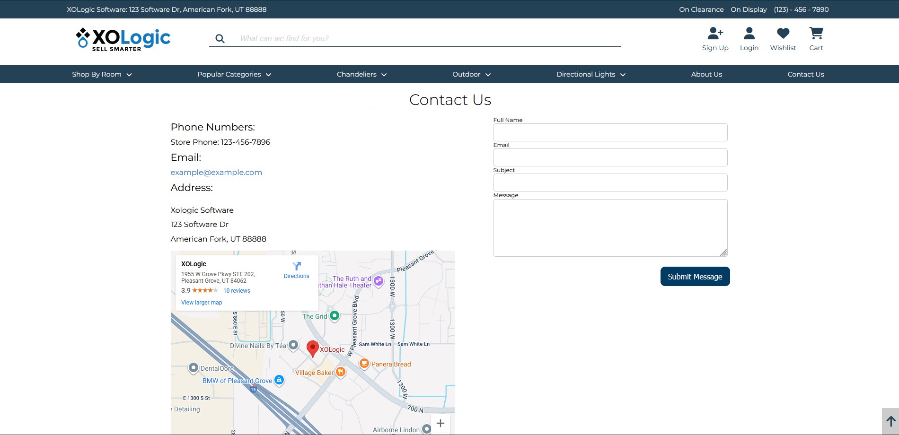Click the Airborne Lindon map marker
Screen dimensions: 899x435
click(426, 429)
